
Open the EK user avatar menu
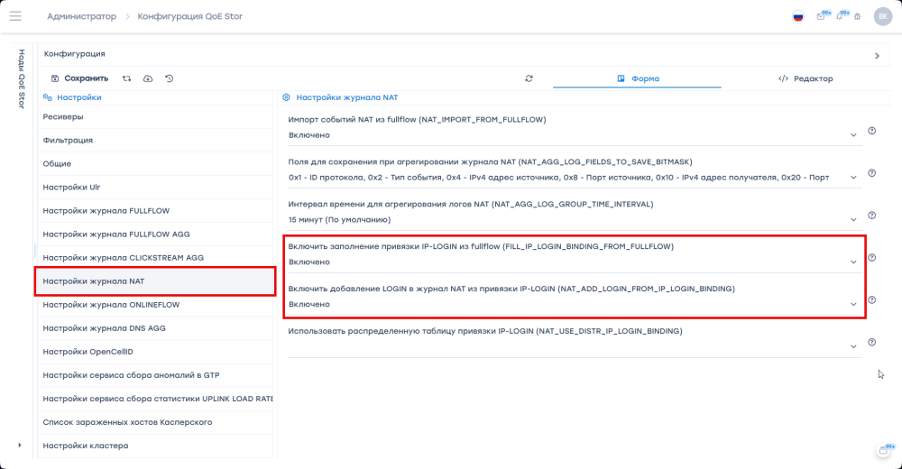click(x=881, y=16)
